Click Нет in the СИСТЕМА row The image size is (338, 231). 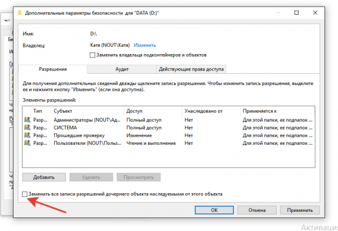click(x=189, y=128)
